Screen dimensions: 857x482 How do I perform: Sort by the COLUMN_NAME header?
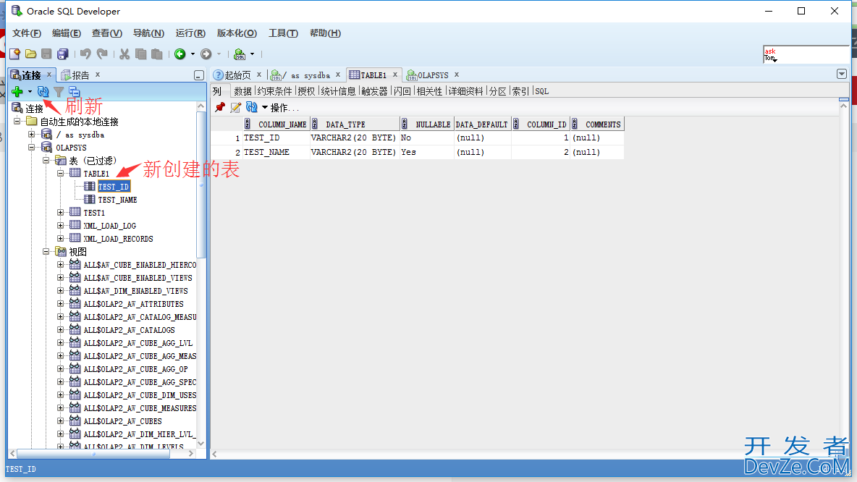[276, 124]
